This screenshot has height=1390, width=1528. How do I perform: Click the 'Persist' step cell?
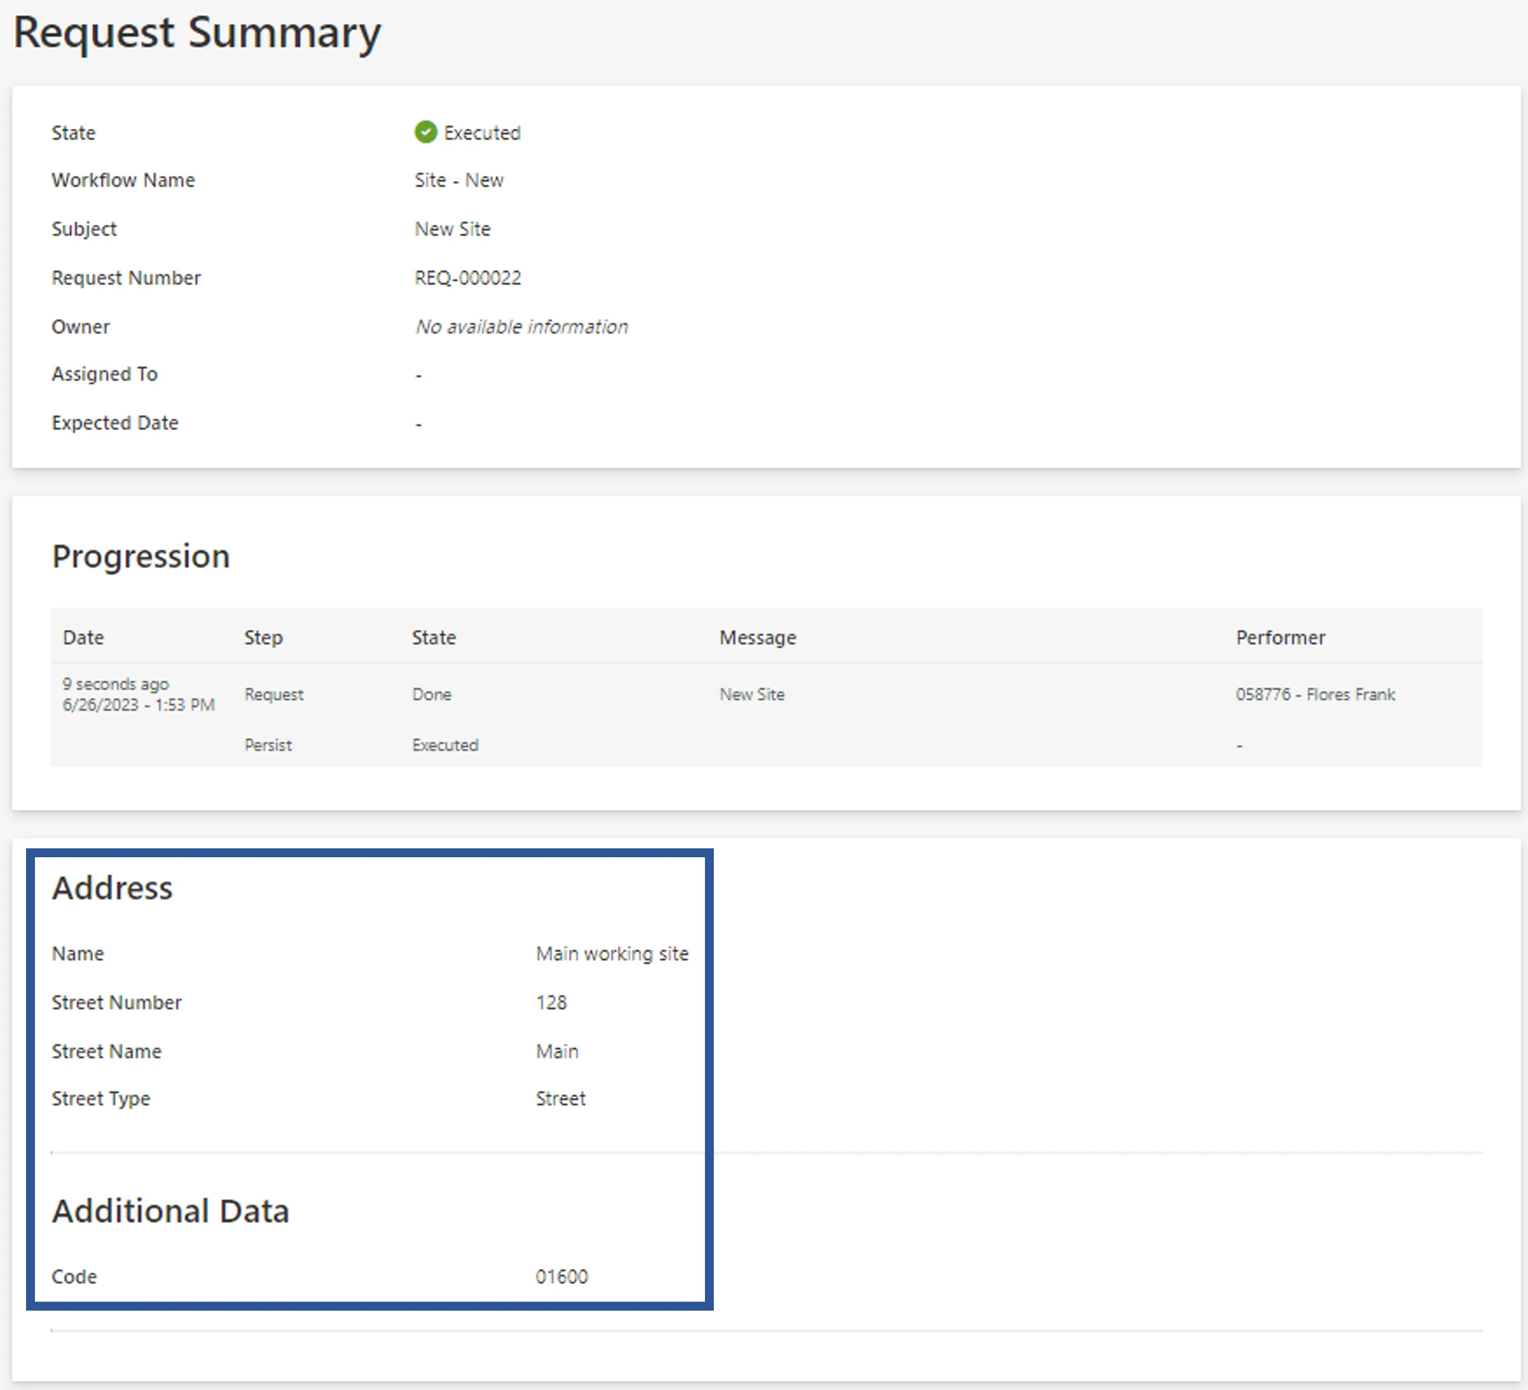(267, 745)
